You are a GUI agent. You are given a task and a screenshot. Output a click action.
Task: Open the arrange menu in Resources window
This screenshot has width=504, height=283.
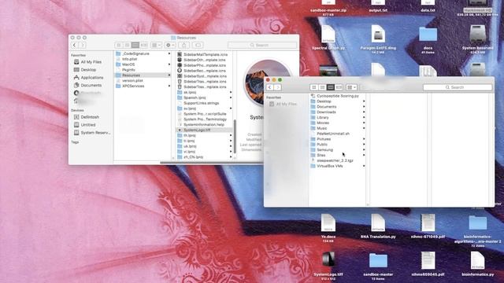(x=157, y=46)
